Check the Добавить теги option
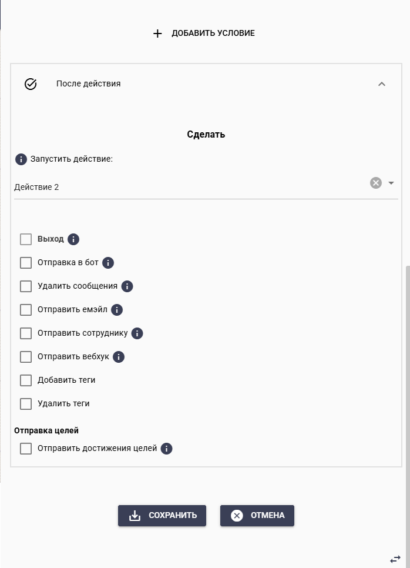 pos(26,380)
